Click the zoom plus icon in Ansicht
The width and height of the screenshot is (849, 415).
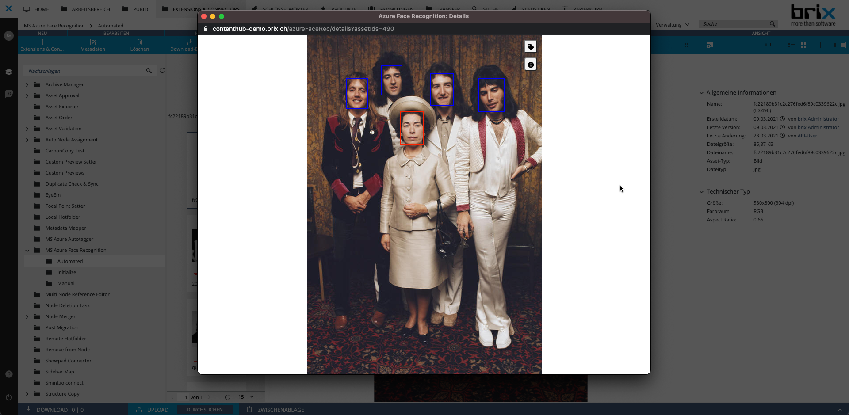tap(770, 45)
